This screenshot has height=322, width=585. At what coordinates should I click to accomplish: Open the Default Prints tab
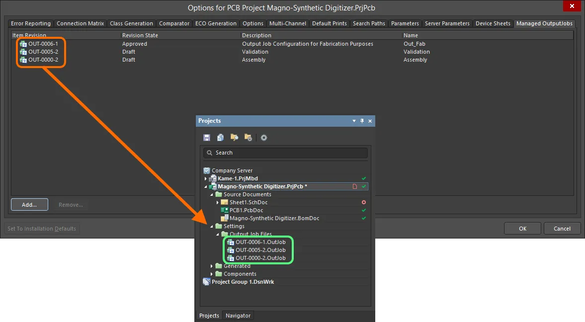coord(330,23)
